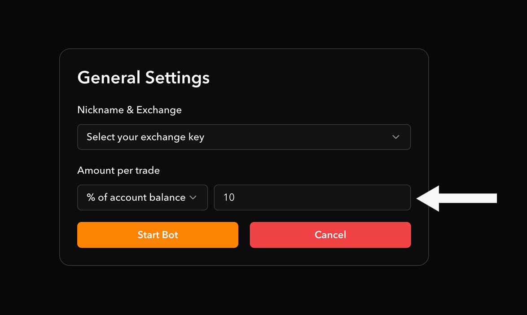Screen dimensions: 527x315
Task: Click the Nickname & Exchange label
Action: pos(129,110)
